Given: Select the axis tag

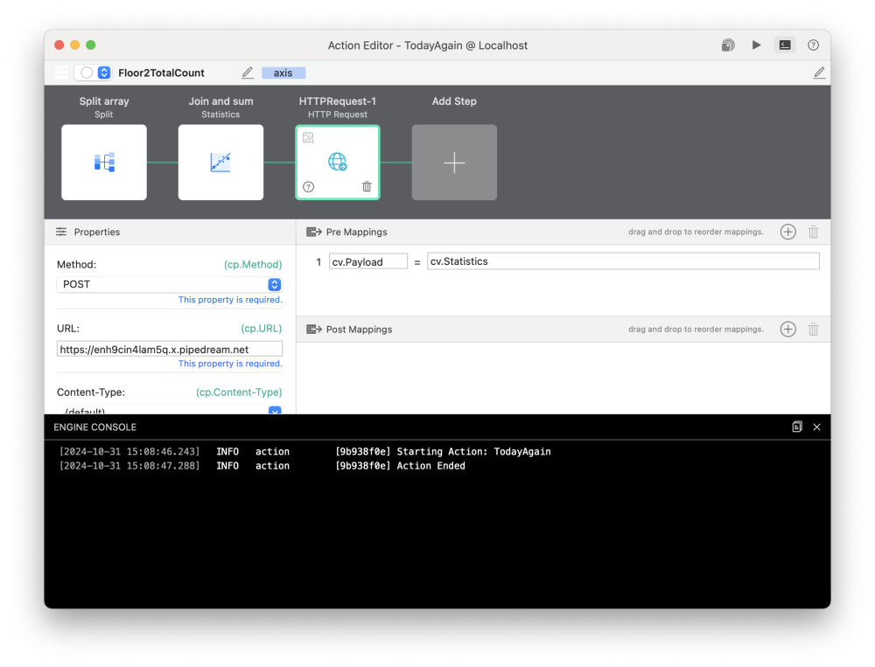Looking at the screenshot, I should [x=283, y=73].
